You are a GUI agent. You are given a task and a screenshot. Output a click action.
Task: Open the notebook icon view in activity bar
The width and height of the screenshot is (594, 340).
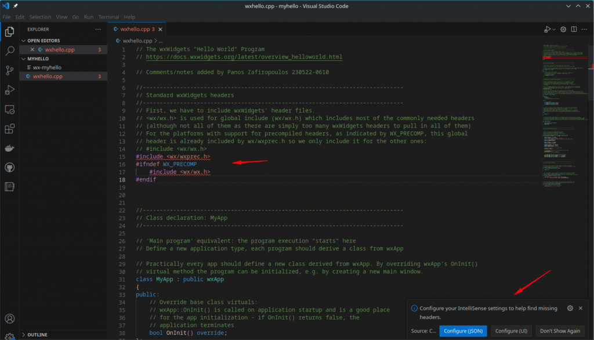(x=9, y=187)
